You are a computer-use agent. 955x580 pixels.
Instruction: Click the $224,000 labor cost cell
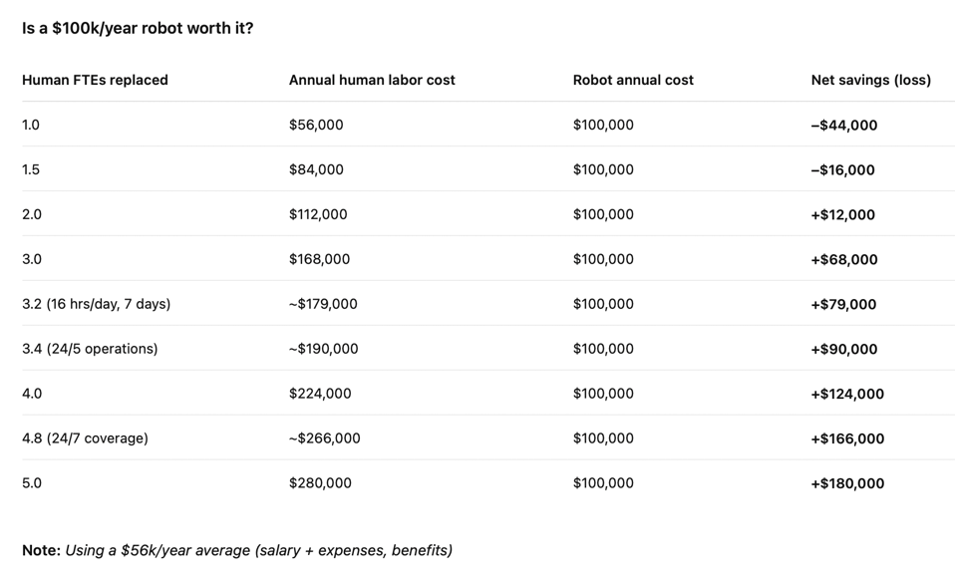(x=320, y=394)
